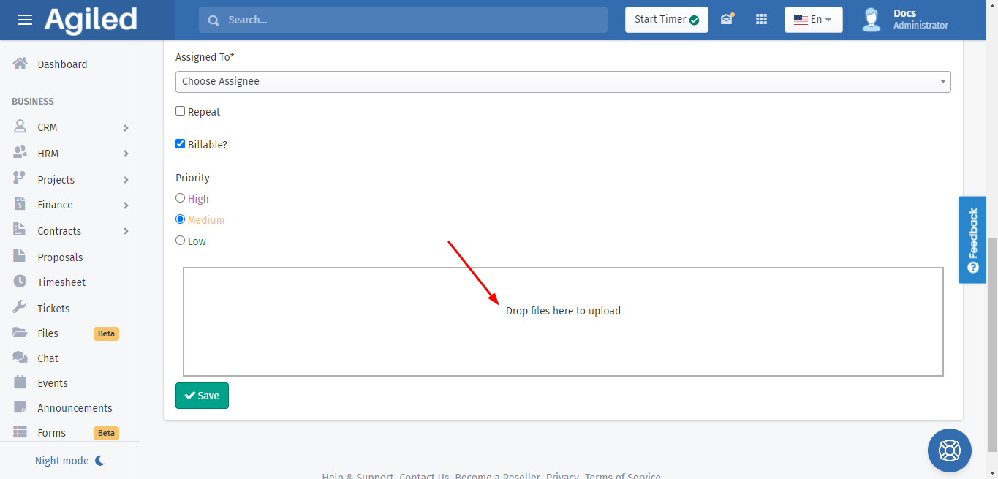Click the user avatar icon
The width and height of the screenshot is (998, 479).
point(871,20)
